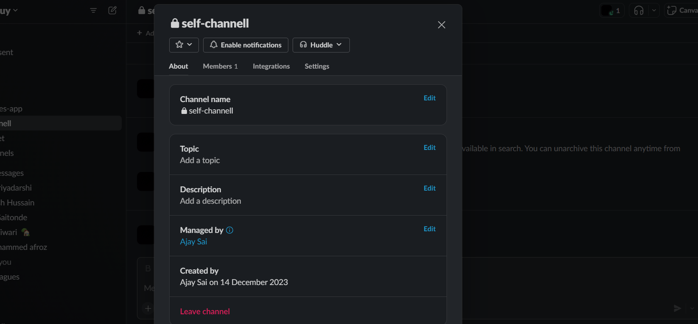Click the plus attachment icon in composer
Screen dimensions: 698x324
pos(148,308)
